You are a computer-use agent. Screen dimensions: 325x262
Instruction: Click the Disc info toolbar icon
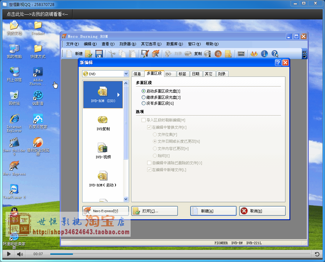207,54
